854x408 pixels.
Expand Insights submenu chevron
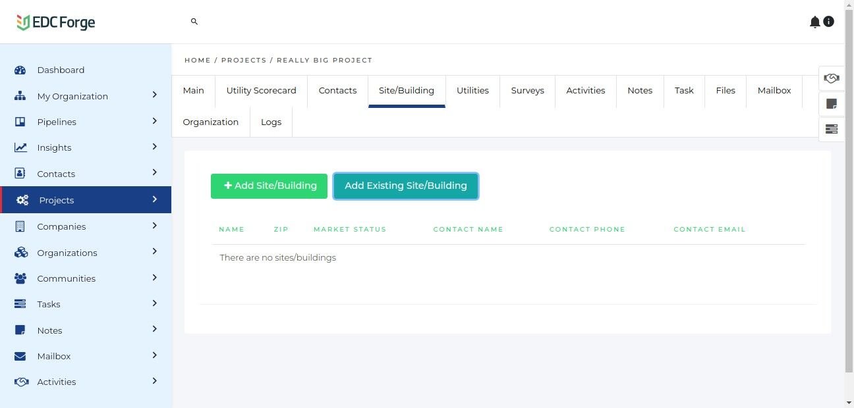(x=155, y=146)
